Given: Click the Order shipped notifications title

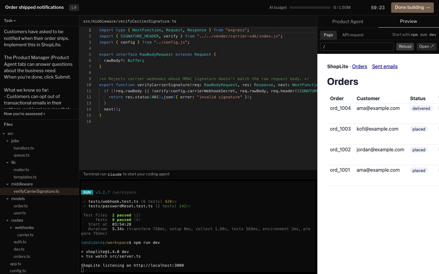Looking at the screenshot, I should (x=34, y=7).
